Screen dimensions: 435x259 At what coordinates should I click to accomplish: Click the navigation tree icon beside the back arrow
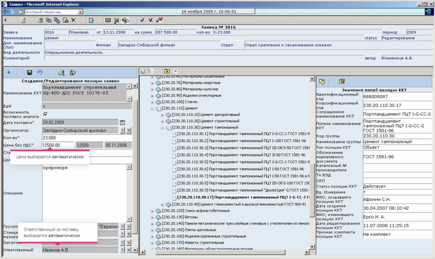pyautogui.click(x=13, y=12)
